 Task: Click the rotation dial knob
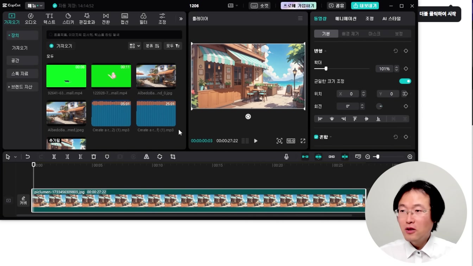(379, 106)
